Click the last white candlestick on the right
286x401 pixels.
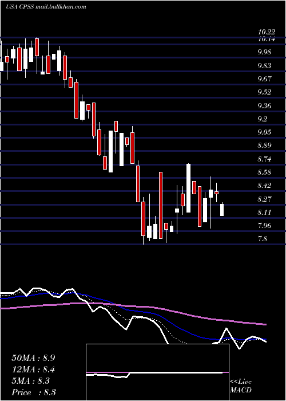tap(222, 210)
